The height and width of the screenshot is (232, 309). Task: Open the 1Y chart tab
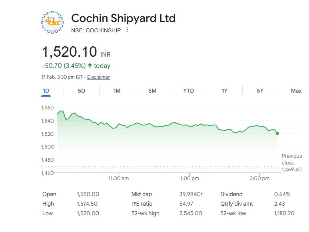[225, 91]
